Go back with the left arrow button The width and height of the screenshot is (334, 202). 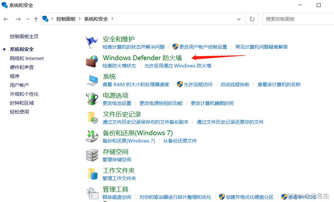coord(6,19)
